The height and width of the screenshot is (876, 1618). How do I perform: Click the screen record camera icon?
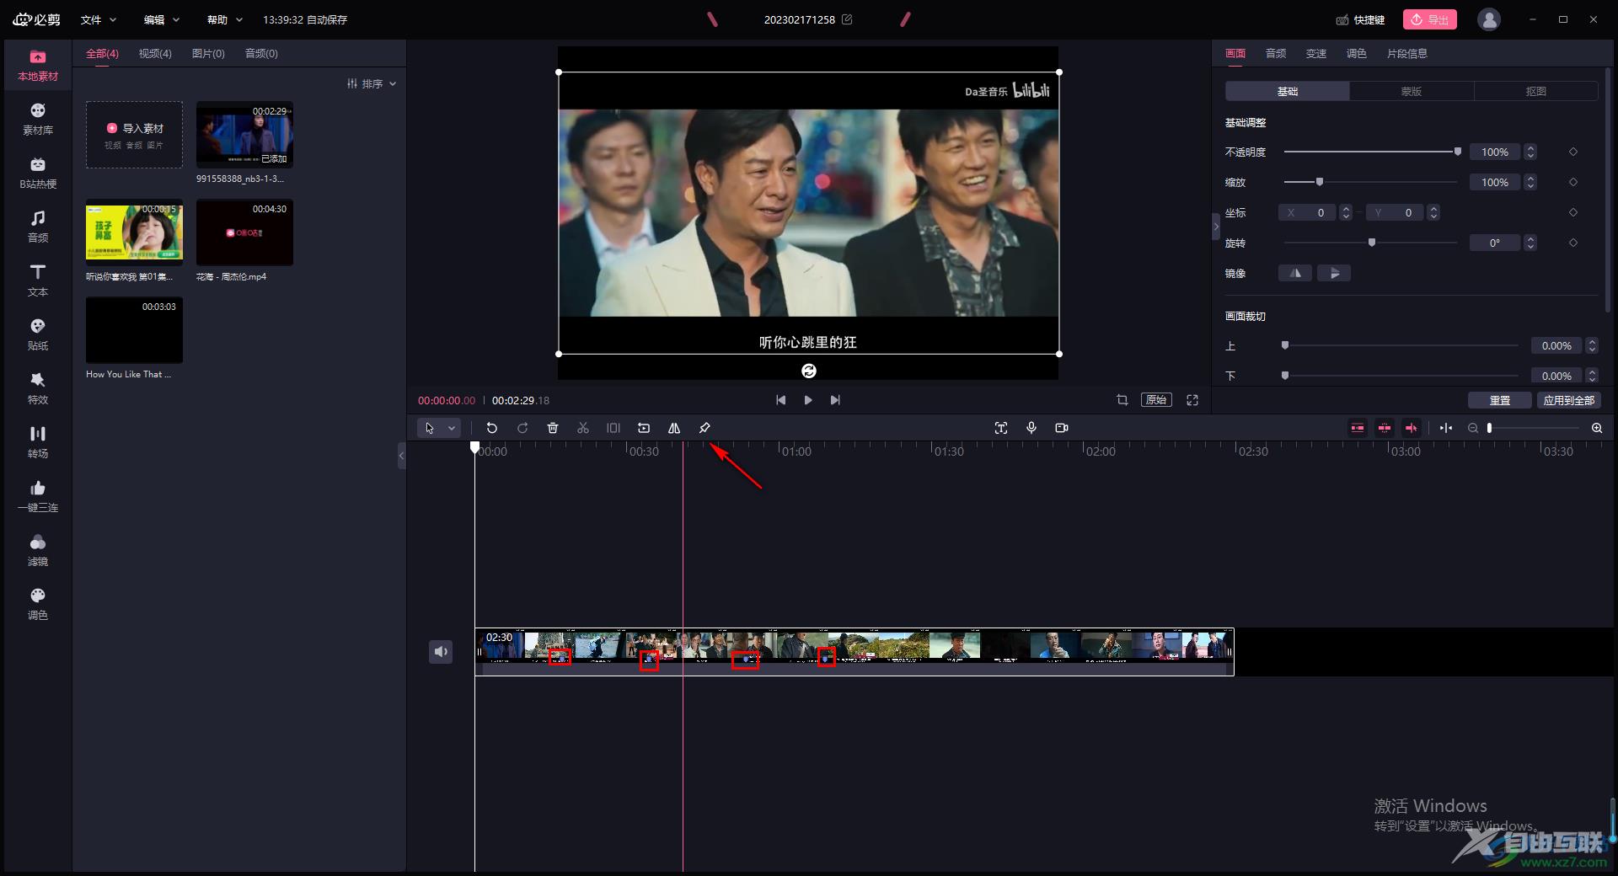1062,428
